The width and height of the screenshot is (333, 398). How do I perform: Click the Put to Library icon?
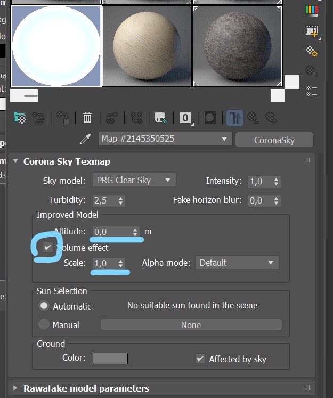136,118
